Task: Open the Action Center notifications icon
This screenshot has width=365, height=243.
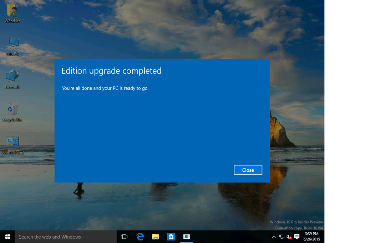Action: [x=297, y=237]
